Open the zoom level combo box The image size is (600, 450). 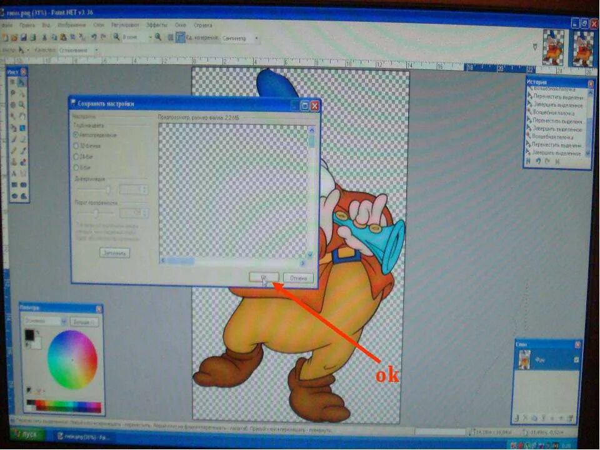coord(137,37)
